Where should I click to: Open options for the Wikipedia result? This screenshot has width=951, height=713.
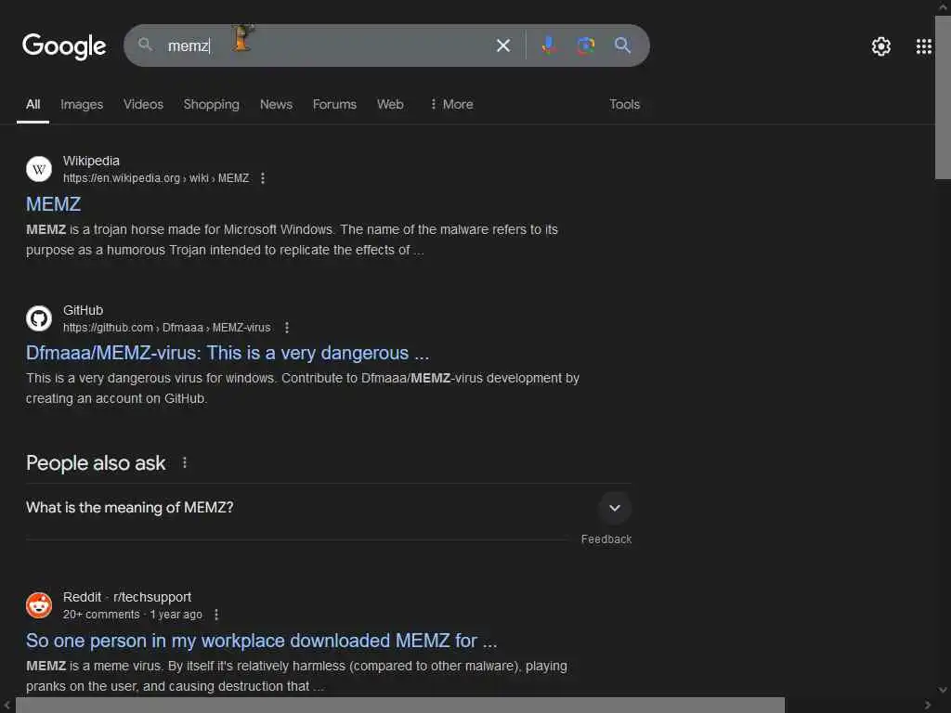click(x=263, y=178)
